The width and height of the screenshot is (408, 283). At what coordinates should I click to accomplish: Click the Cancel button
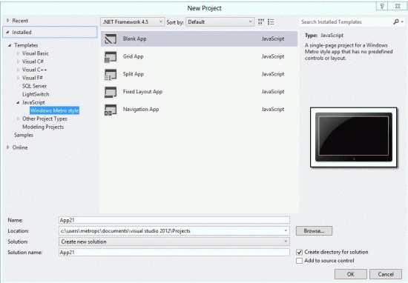point(386,274)
